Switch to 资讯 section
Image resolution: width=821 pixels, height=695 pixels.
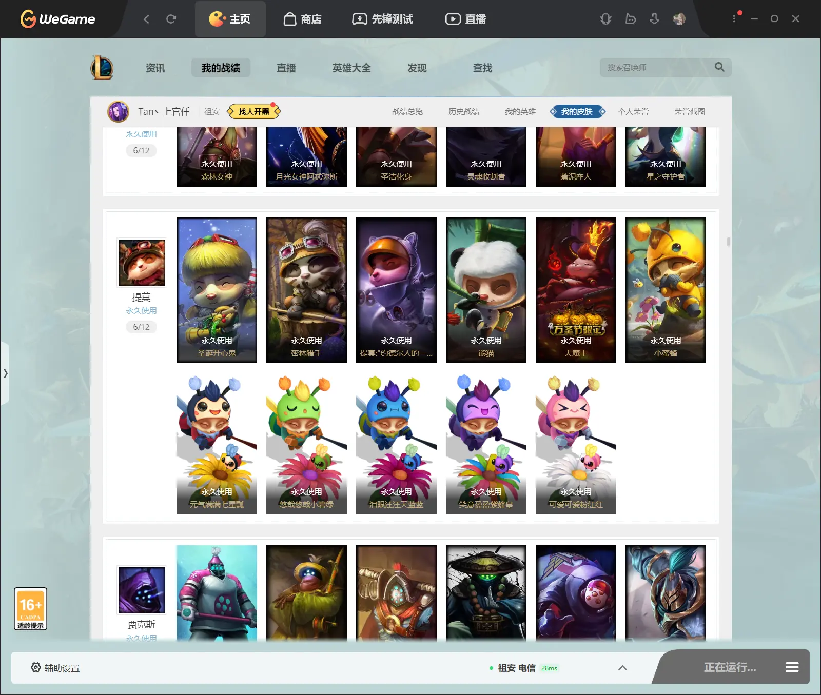tap(155, 68)
